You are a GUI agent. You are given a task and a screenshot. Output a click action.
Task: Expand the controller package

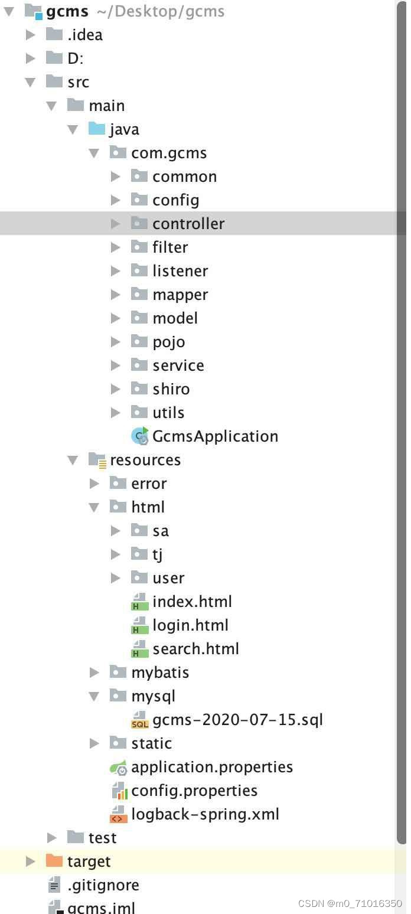[115, 223]
